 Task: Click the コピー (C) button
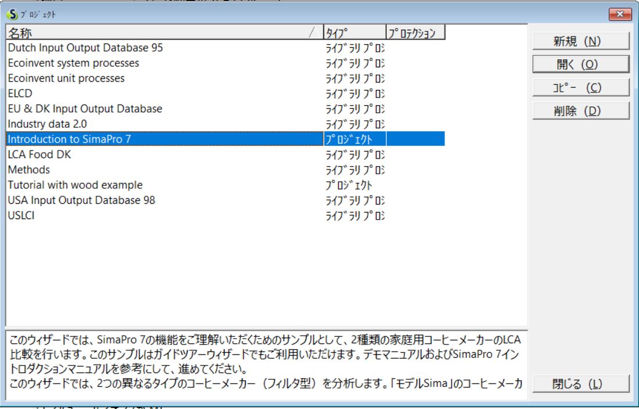point(581,88)
